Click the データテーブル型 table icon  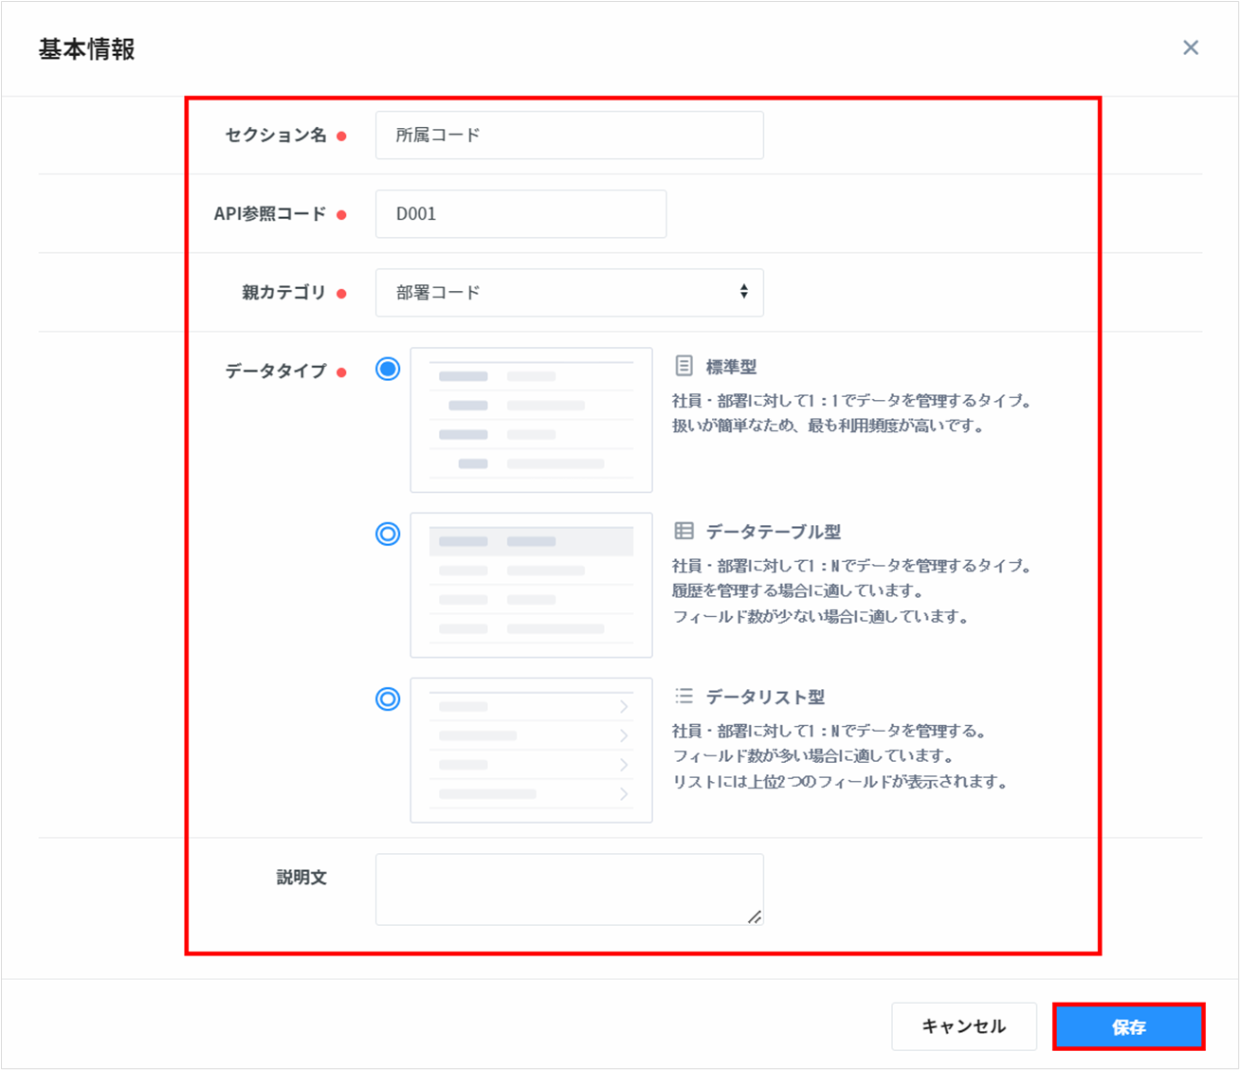tap(684, 531)
